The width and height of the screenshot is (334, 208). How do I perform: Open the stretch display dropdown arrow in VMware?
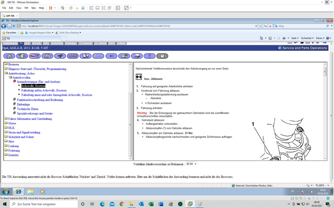click(130, 8)
